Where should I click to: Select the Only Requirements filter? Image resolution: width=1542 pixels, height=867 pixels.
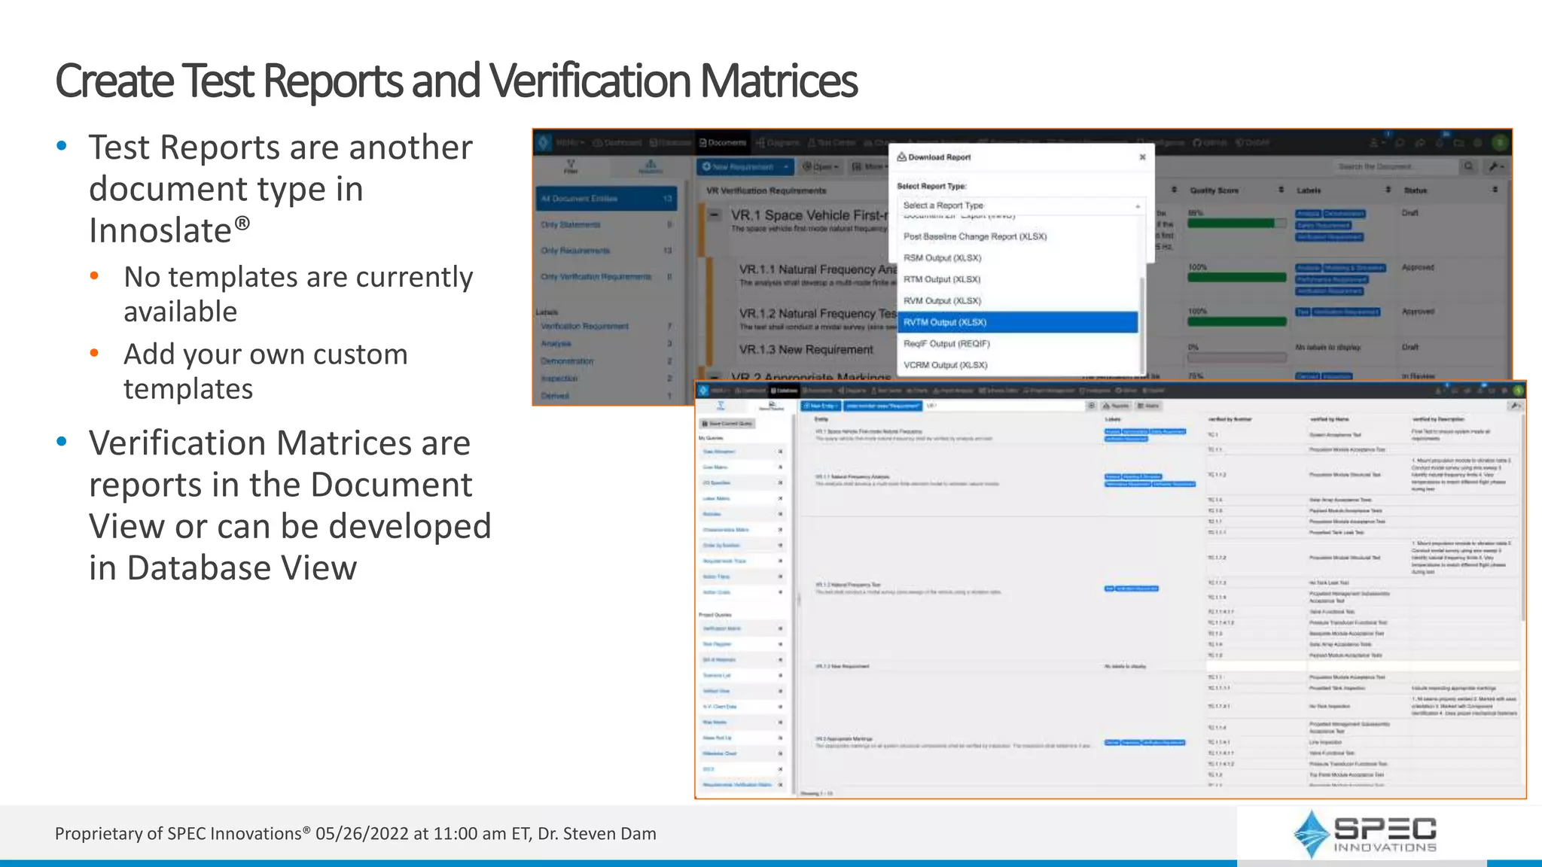click(x=607, y=251)
